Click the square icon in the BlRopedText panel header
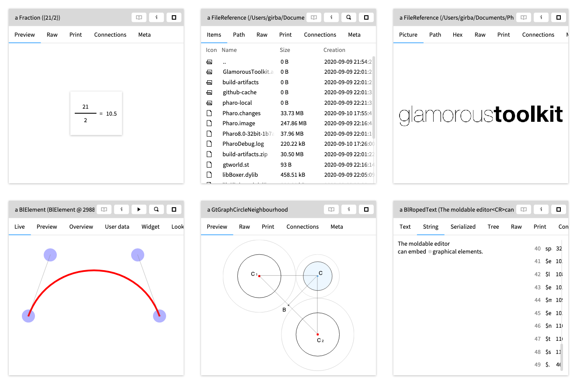Viewport: 577px width, 384px height. (x=559, y=209)
